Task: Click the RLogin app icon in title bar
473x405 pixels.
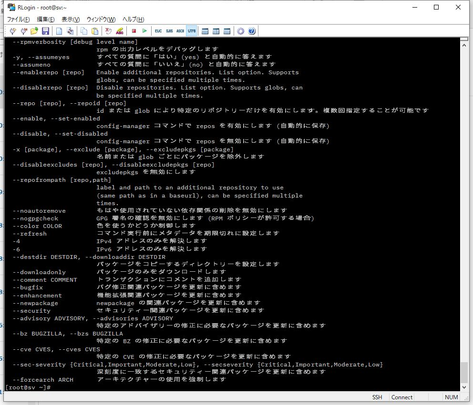Action: [11, 7]
